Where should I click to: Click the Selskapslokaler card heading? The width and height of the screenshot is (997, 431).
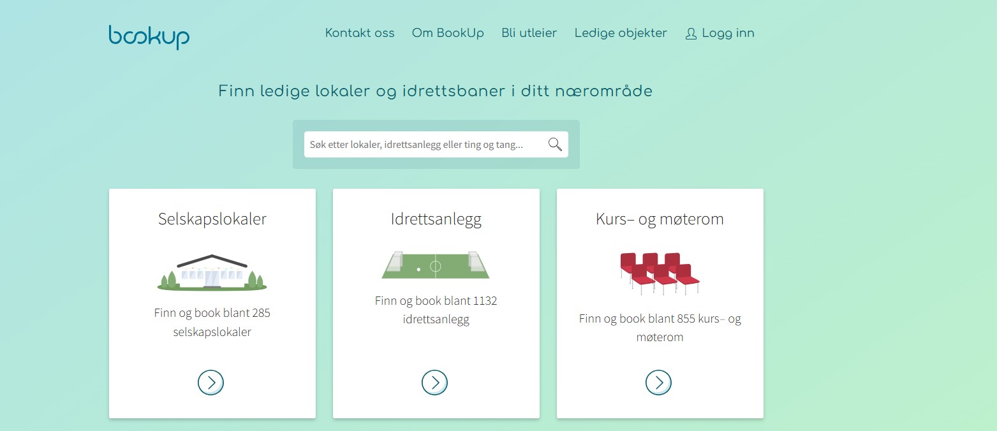pos(212,219)
